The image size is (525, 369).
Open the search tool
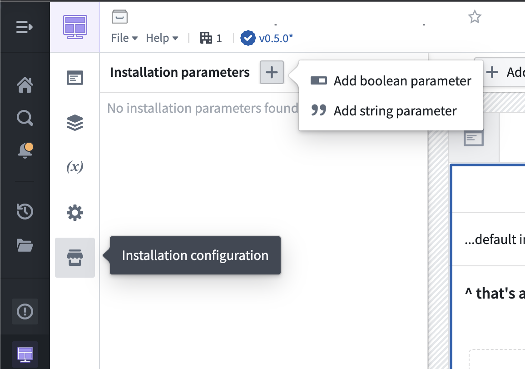pyautogui.click(x=25, y=118)
